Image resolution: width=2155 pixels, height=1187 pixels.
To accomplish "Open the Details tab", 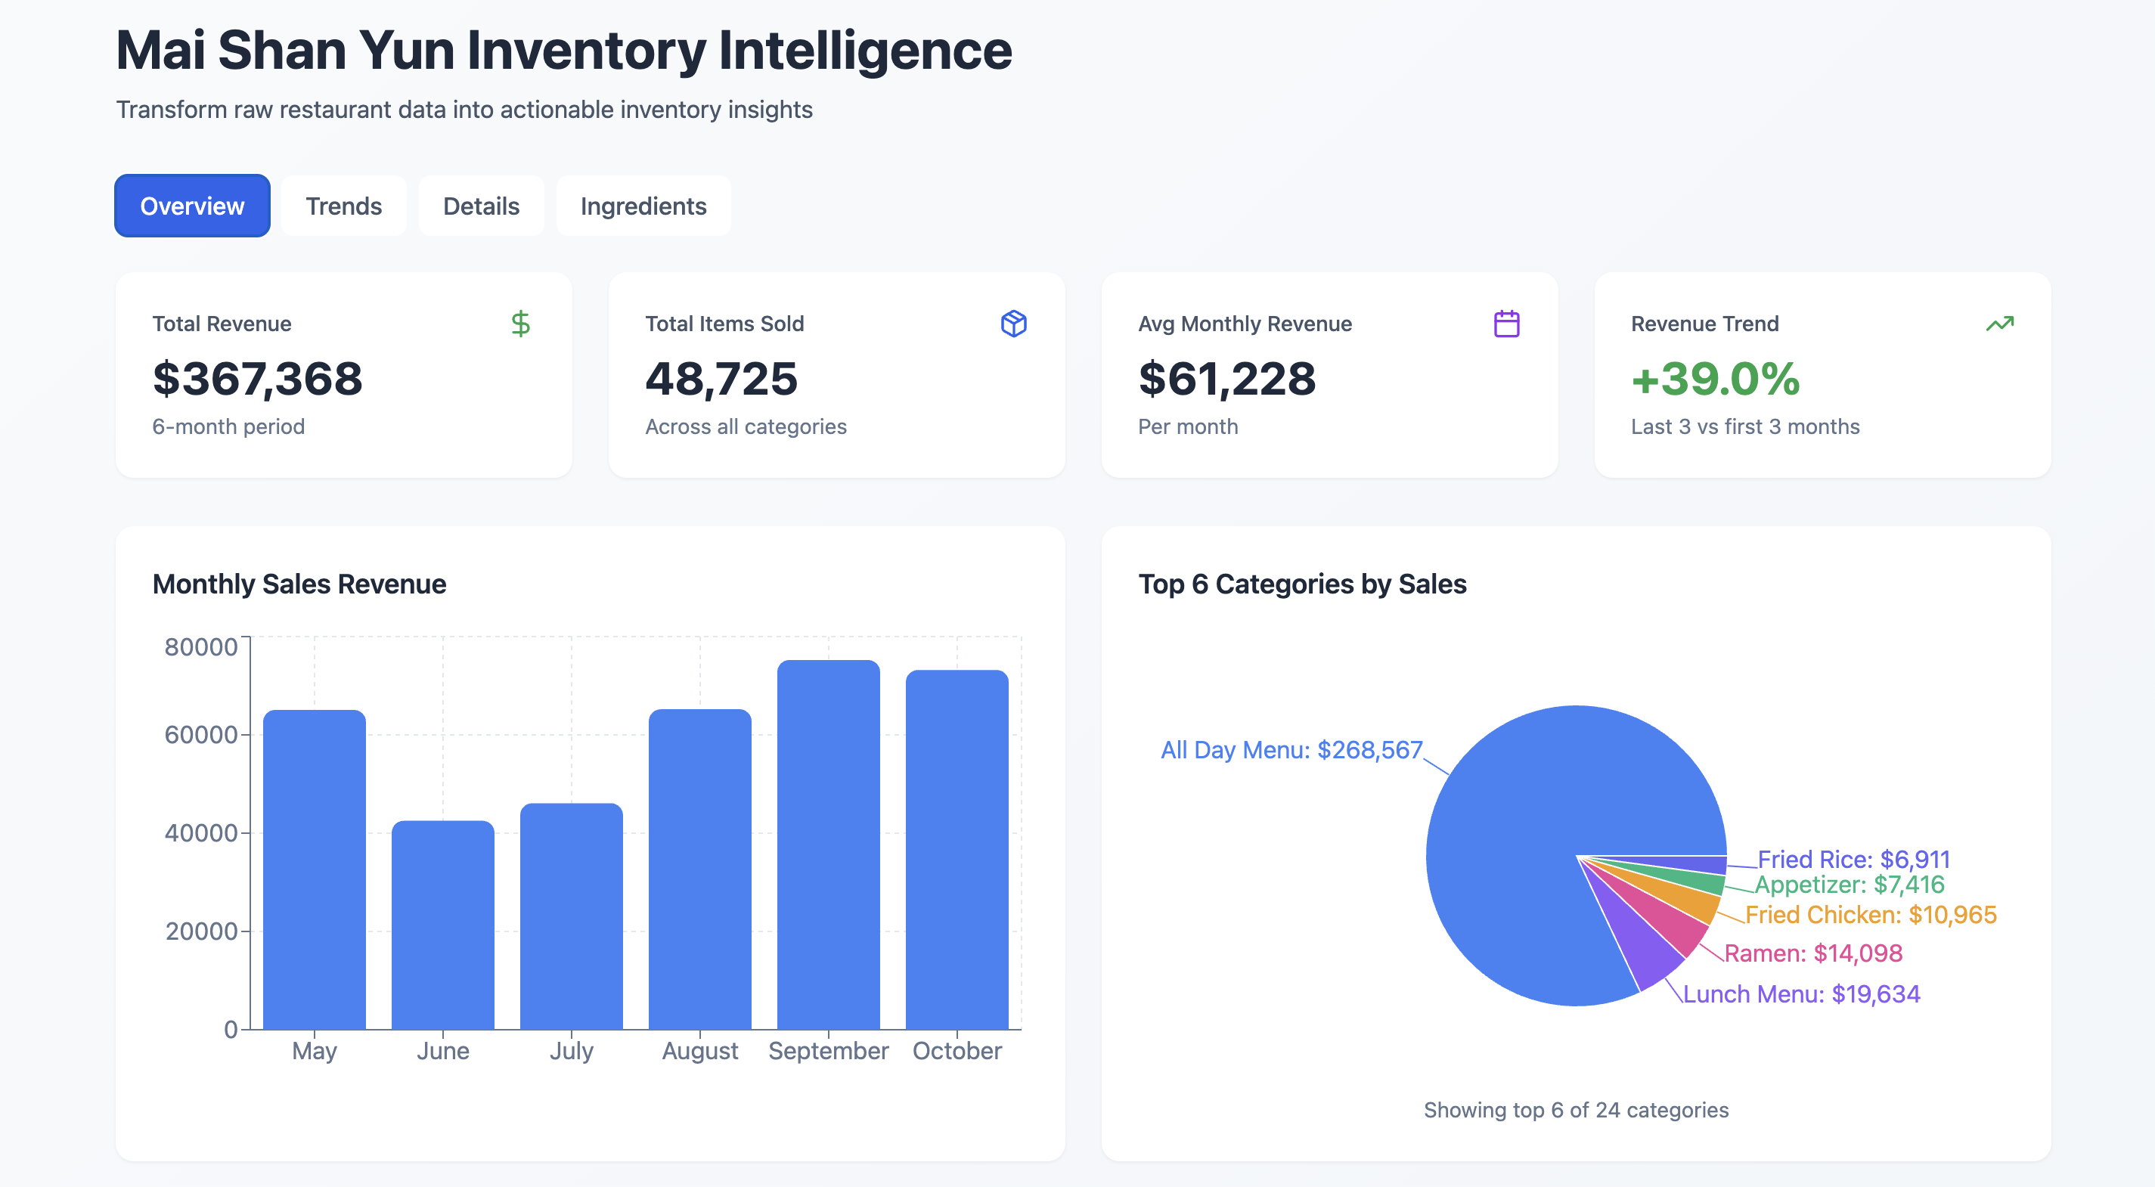I will tap(481, 206).
